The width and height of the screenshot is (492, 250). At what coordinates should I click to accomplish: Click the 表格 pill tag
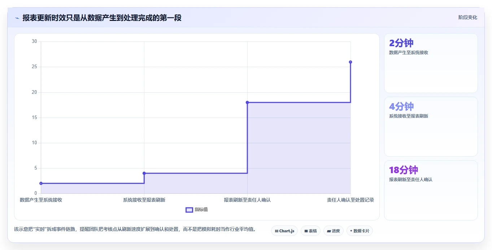310,231
